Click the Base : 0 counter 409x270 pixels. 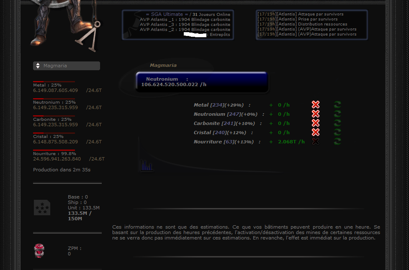coord(78,197)
